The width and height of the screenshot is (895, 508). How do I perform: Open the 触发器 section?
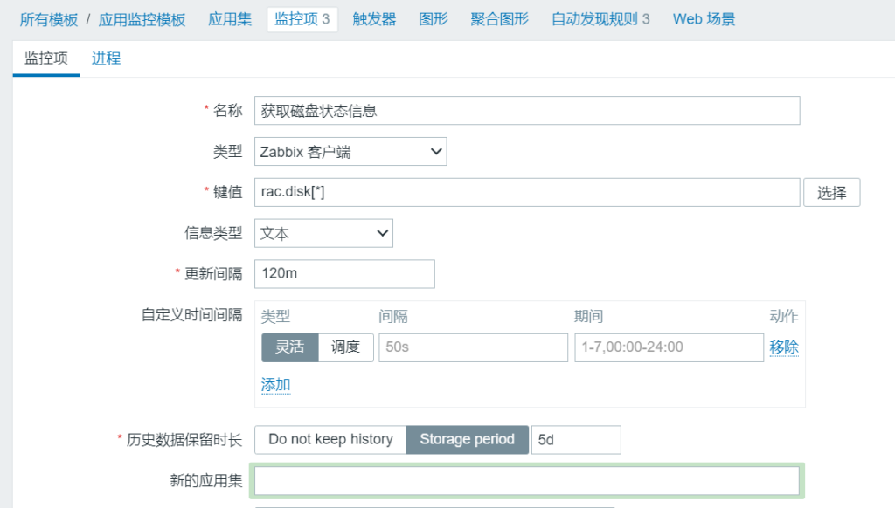[x=374, y=19]
